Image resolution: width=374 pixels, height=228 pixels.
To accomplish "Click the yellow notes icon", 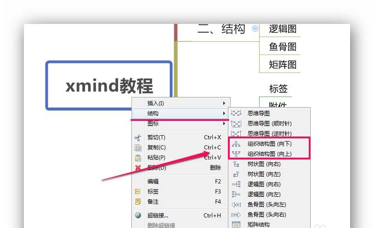I will 138,202.
